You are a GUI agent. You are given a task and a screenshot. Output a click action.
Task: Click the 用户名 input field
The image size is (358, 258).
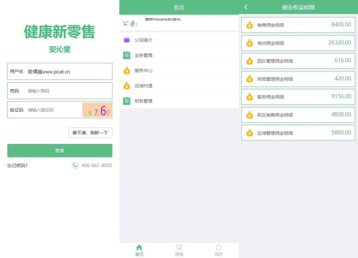60,71
